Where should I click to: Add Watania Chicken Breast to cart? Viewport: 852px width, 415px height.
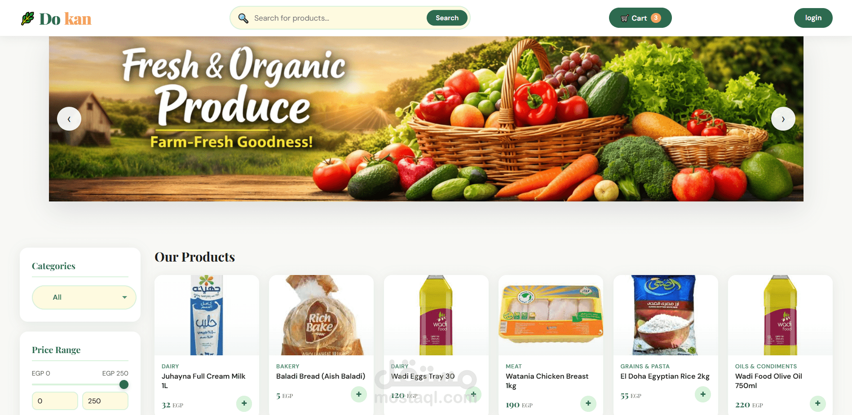(x=588, y=403)
